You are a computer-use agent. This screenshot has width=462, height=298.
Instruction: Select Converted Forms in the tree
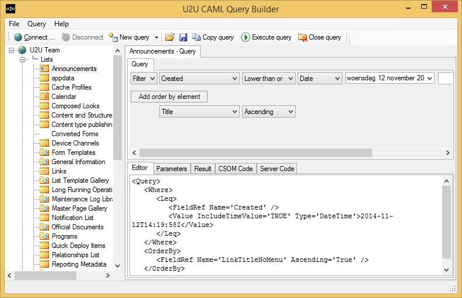tap(75, 134)
